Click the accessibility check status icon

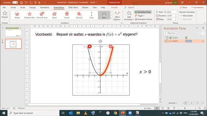14,108
